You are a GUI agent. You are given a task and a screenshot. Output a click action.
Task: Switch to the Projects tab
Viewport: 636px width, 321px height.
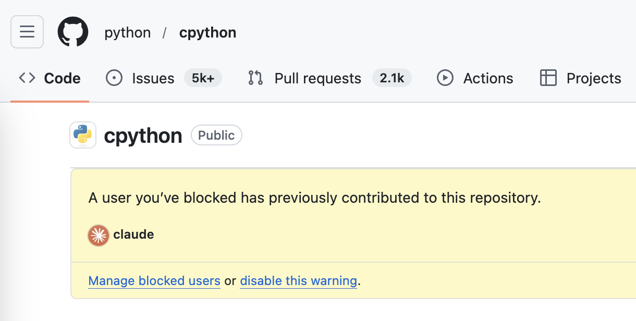[x=593, y=78]
